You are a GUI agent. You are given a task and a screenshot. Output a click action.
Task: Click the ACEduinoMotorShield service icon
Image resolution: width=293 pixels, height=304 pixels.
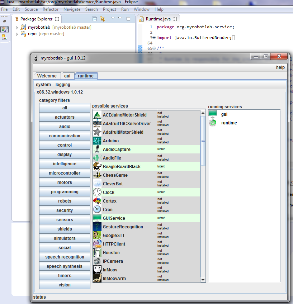(97, 115)
